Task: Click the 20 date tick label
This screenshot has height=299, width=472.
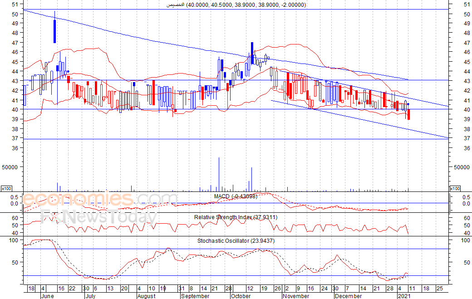Action: (x=124, y=289)
